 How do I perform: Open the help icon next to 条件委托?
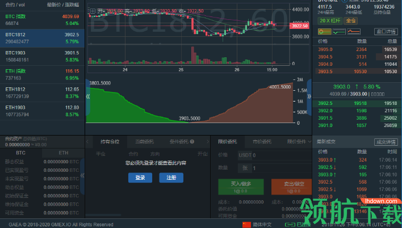[x=192, y=141]
